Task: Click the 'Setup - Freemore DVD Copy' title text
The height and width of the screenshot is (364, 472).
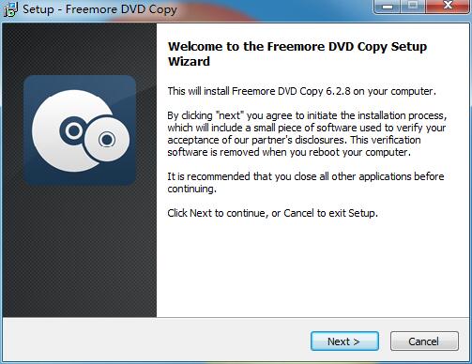Action: (x=99, y=9)
